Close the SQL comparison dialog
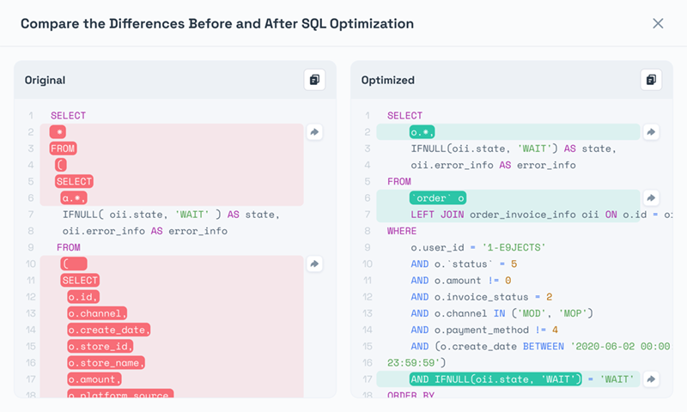Screen dimensions: 687x412 (x=658, y=23)
